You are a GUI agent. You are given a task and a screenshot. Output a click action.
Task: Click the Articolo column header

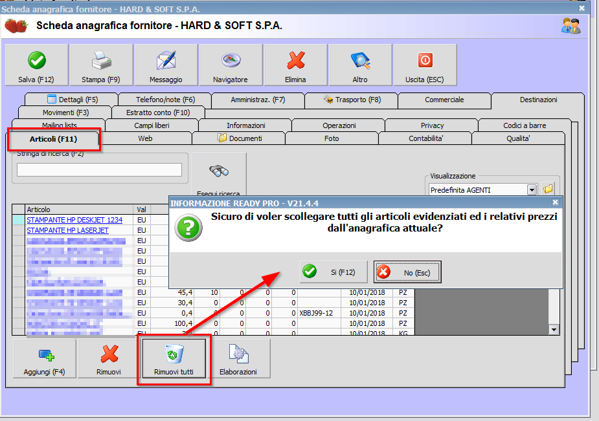[x=80, y=210]
